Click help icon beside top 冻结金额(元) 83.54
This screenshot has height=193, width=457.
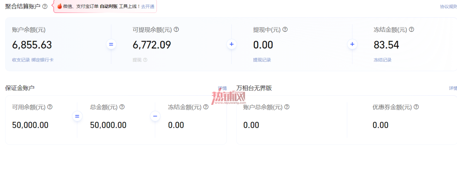pos(411,29)
